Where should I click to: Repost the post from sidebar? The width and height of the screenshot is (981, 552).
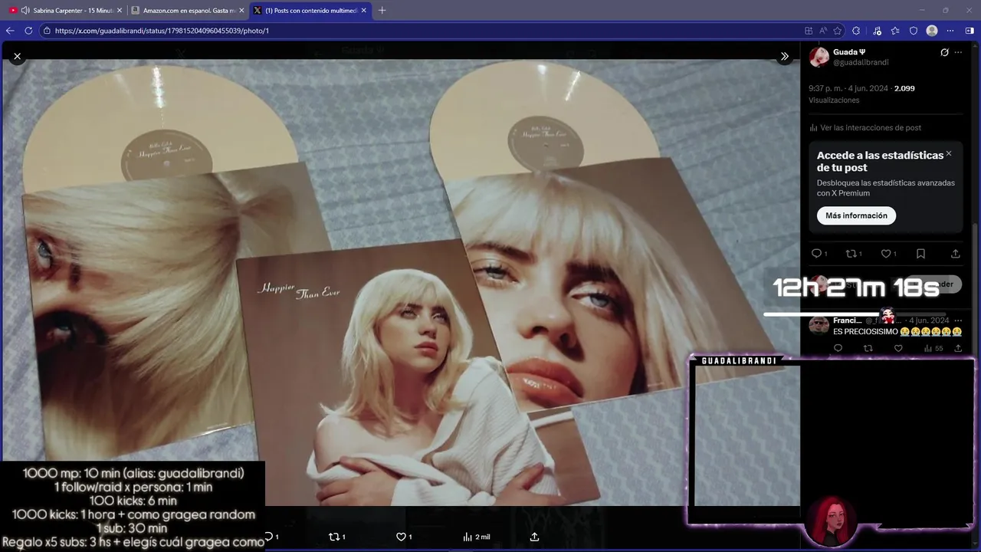point(851,254)
